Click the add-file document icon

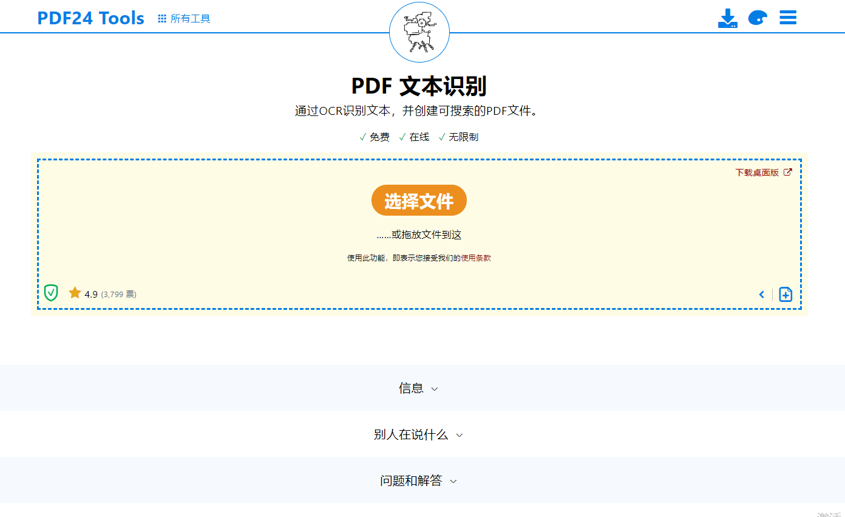[x=786, y=295]
